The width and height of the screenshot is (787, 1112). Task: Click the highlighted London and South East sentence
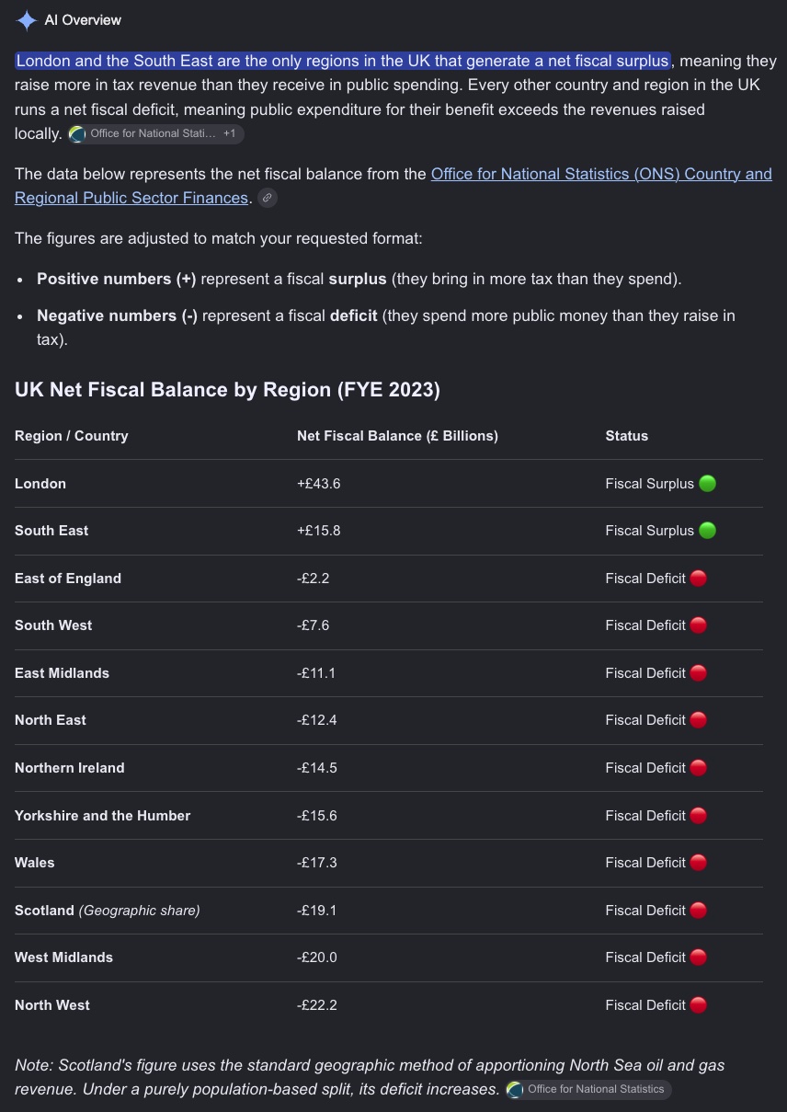[x=343, y=62]
